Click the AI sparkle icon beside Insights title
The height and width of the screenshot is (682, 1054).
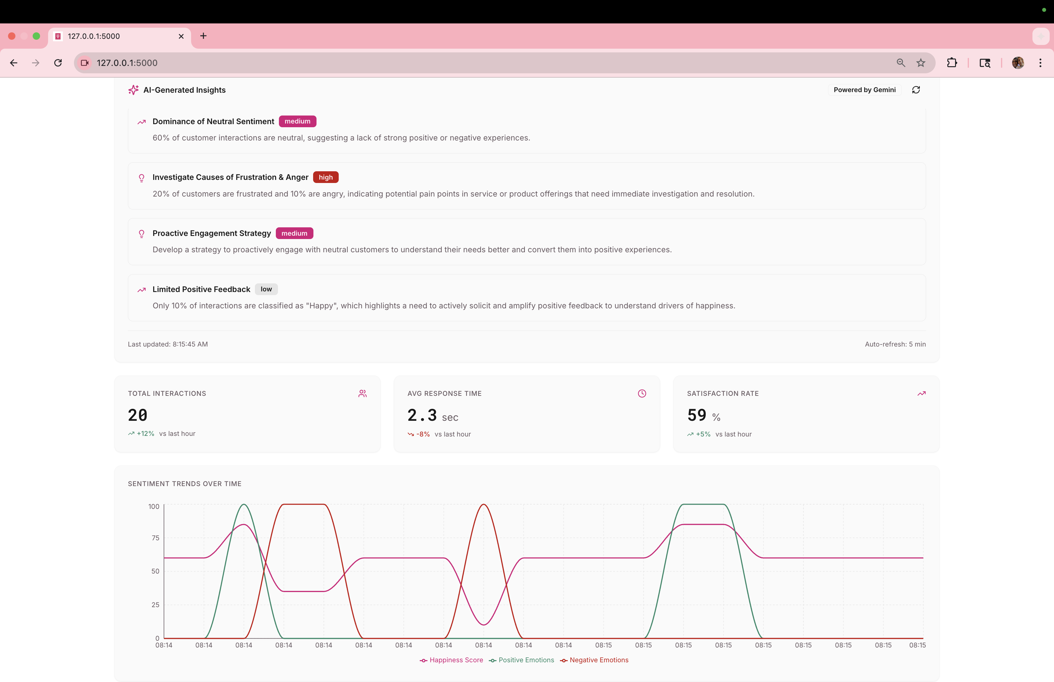click(x=133, y=90)
